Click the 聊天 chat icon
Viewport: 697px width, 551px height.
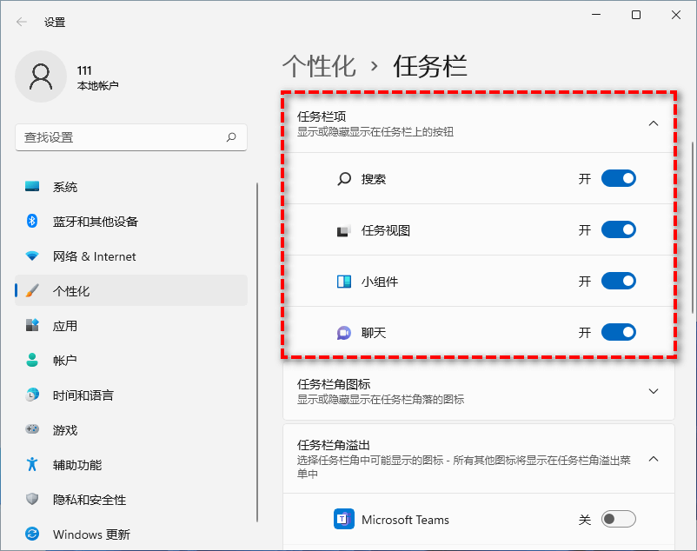[344, 333]
